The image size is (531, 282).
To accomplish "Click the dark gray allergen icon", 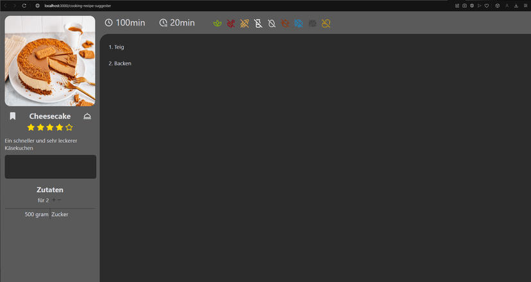I will [312, 24].
